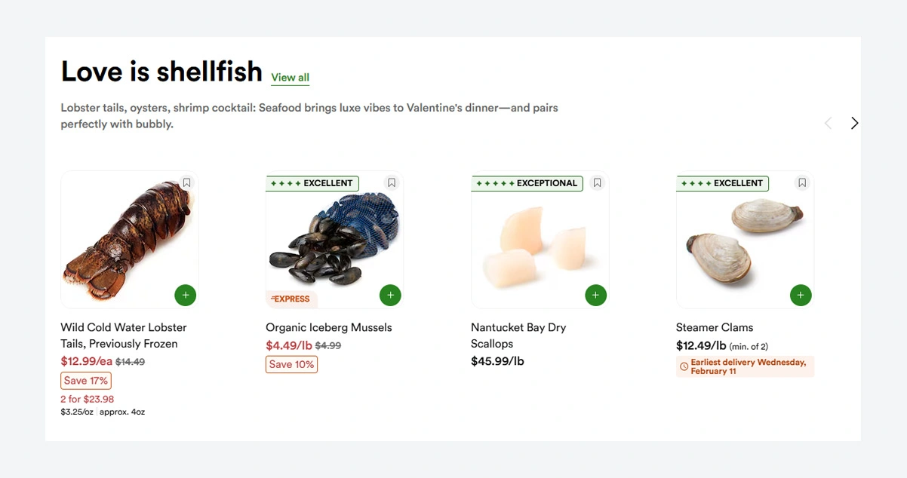The height and width of the screenshot is (478, 907).
Task: Open the View all shellfish link
Action: tap(290, 77)
